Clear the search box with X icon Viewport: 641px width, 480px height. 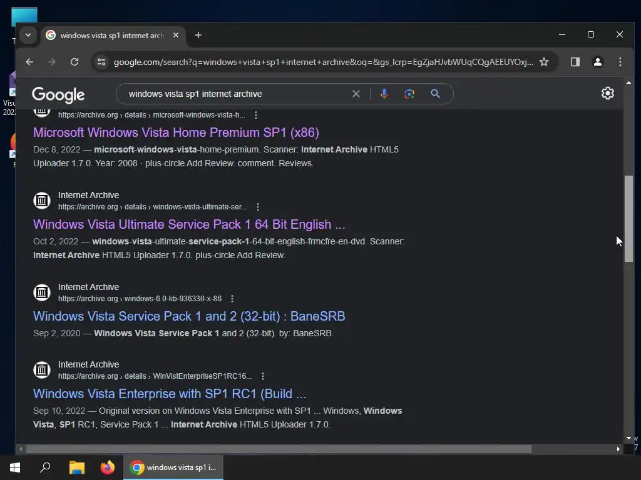pyautogui.click(x=356, y=94)
